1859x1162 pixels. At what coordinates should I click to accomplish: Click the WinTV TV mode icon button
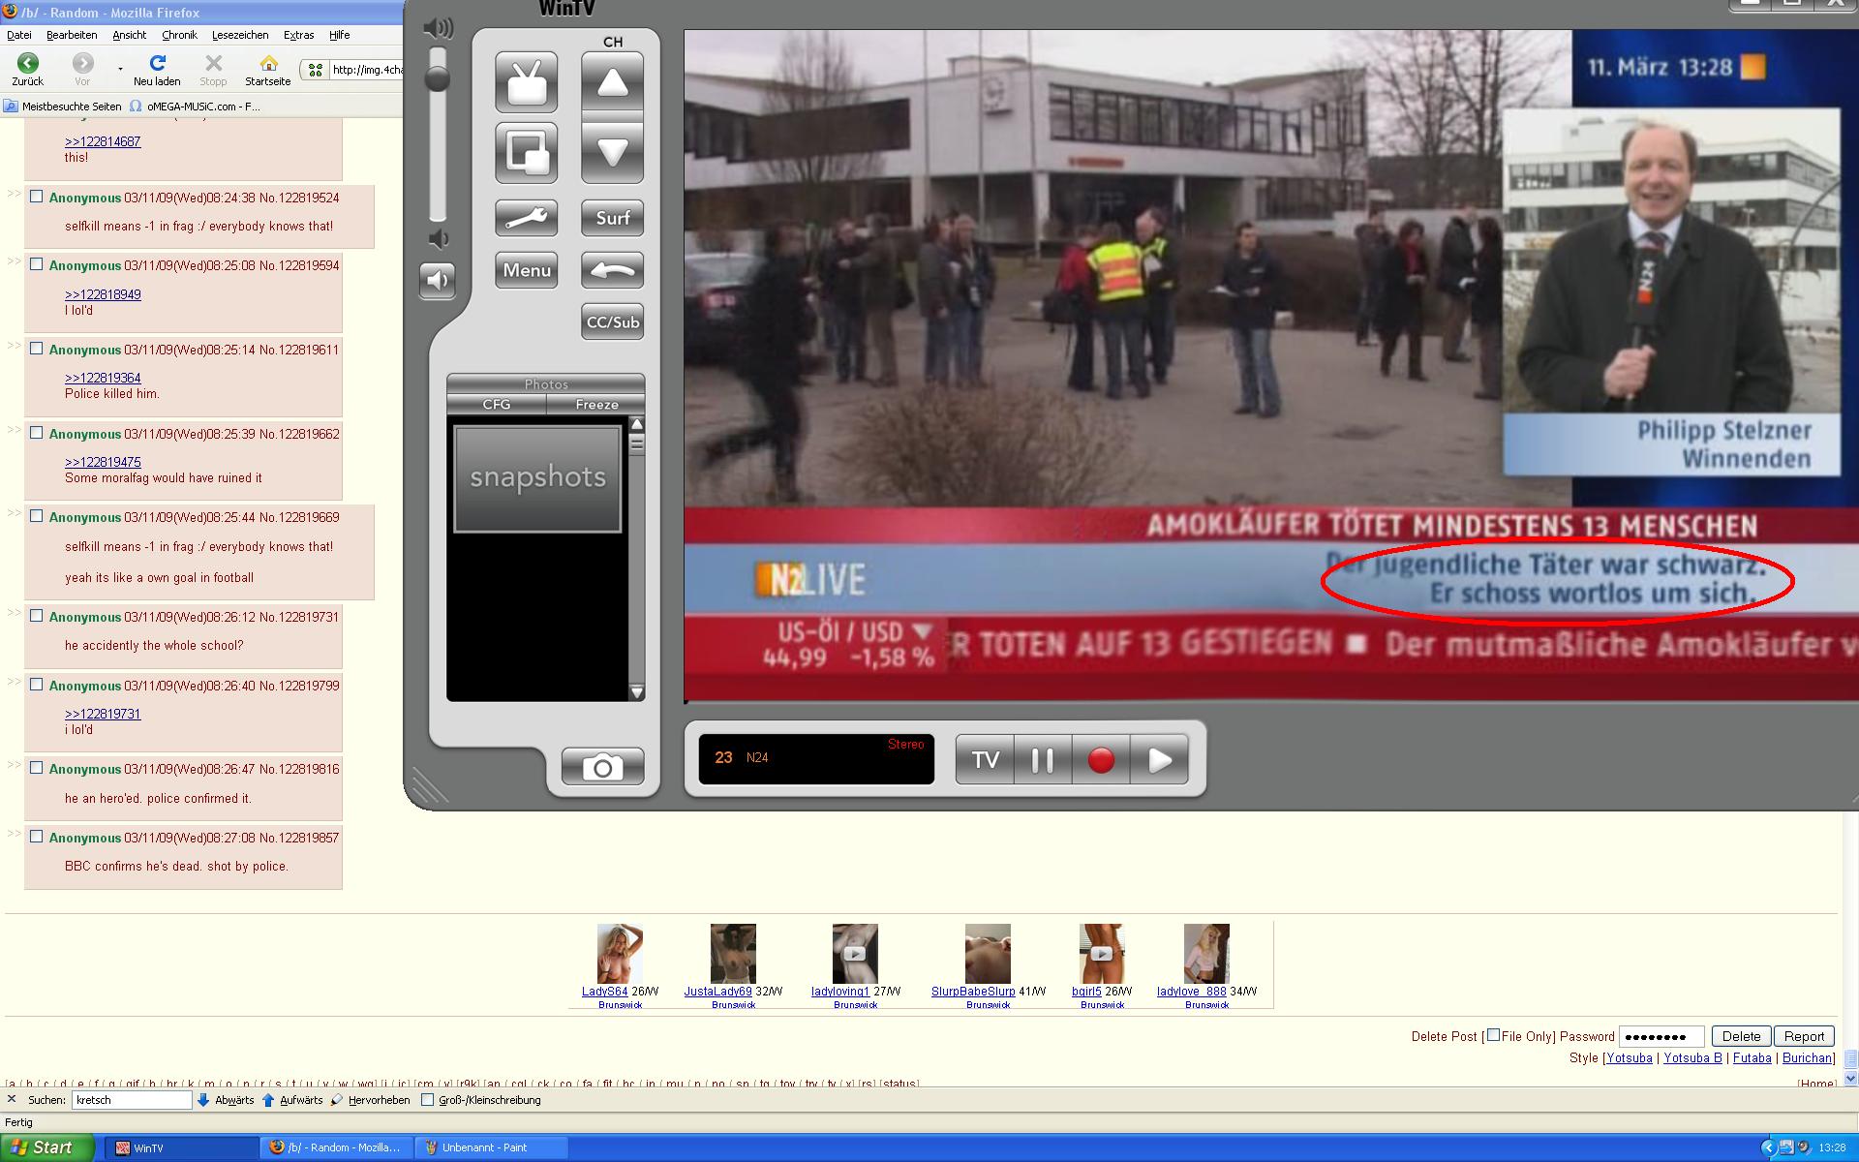526,82
